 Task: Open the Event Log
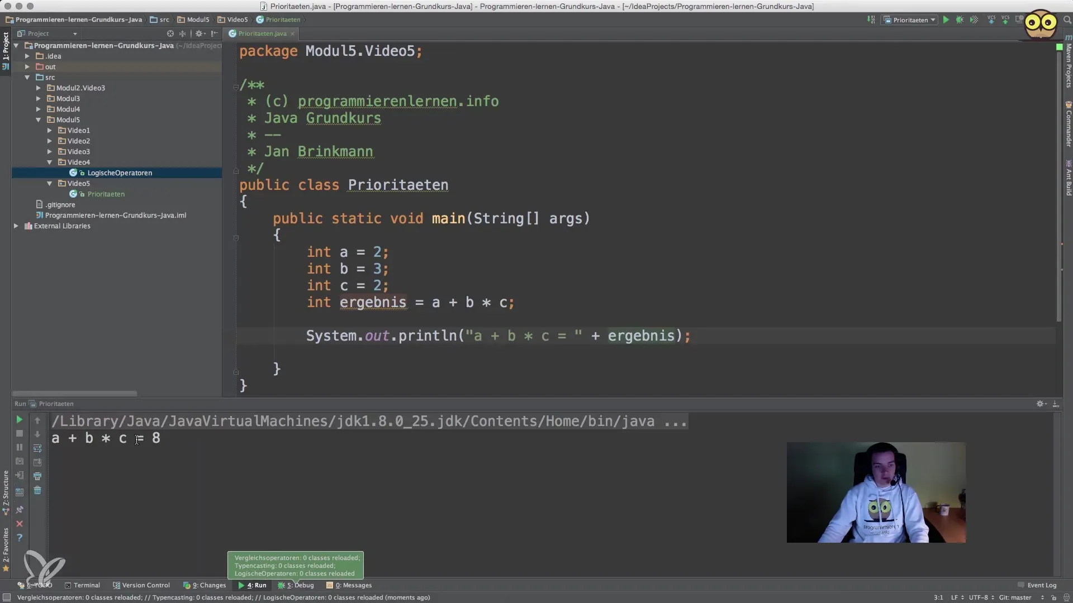(1037, 585)
